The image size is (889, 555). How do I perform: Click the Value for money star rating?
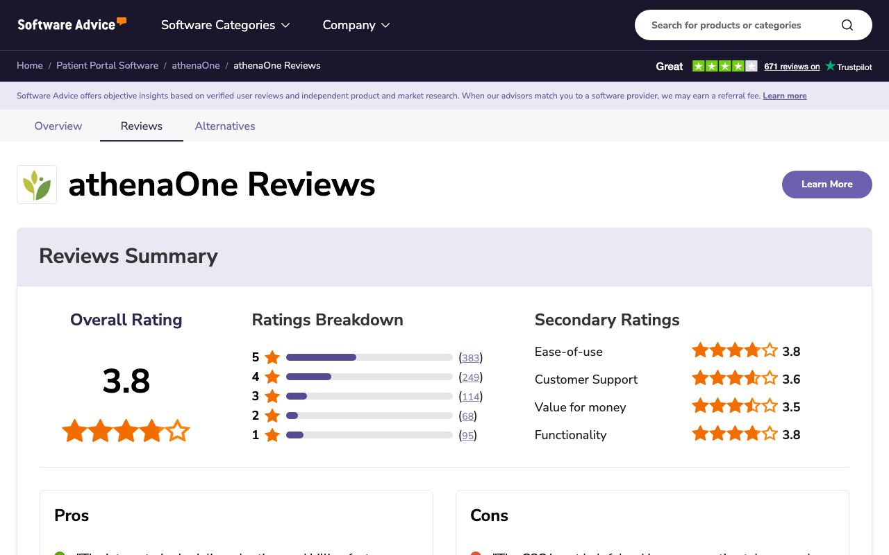pyautogui.click(x=735, y=406)
